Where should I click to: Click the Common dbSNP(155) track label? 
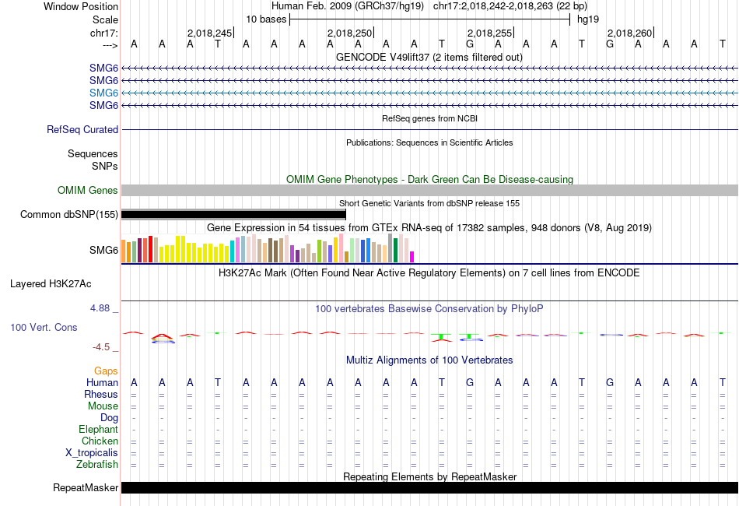pyautogui.click(x=68, y=215)
